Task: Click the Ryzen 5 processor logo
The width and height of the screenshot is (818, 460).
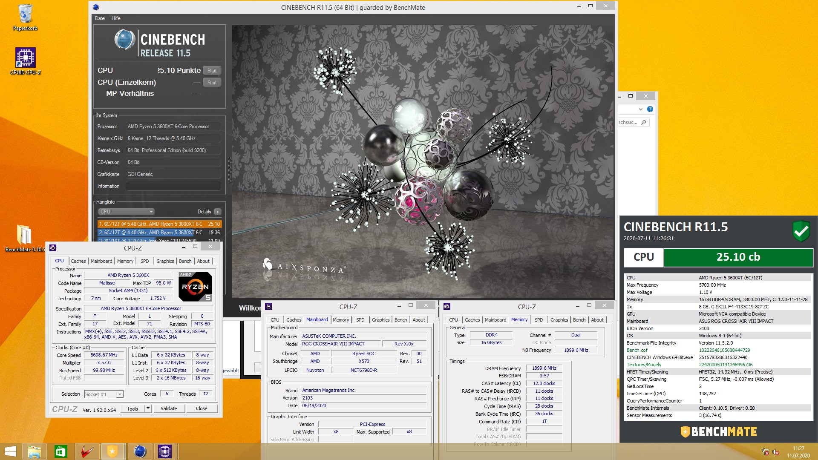Action: (x=195, y=287)
